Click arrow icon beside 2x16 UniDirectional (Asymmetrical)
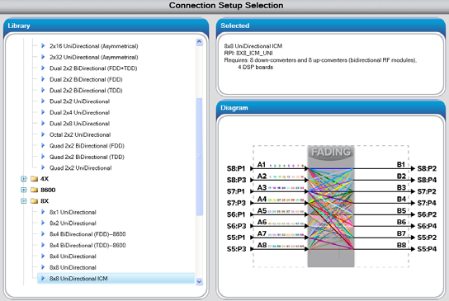Screen dimensions: 449x301 pos(43,46)
